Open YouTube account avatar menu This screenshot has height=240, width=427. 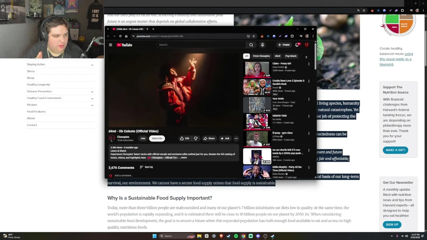coord(307,45)
